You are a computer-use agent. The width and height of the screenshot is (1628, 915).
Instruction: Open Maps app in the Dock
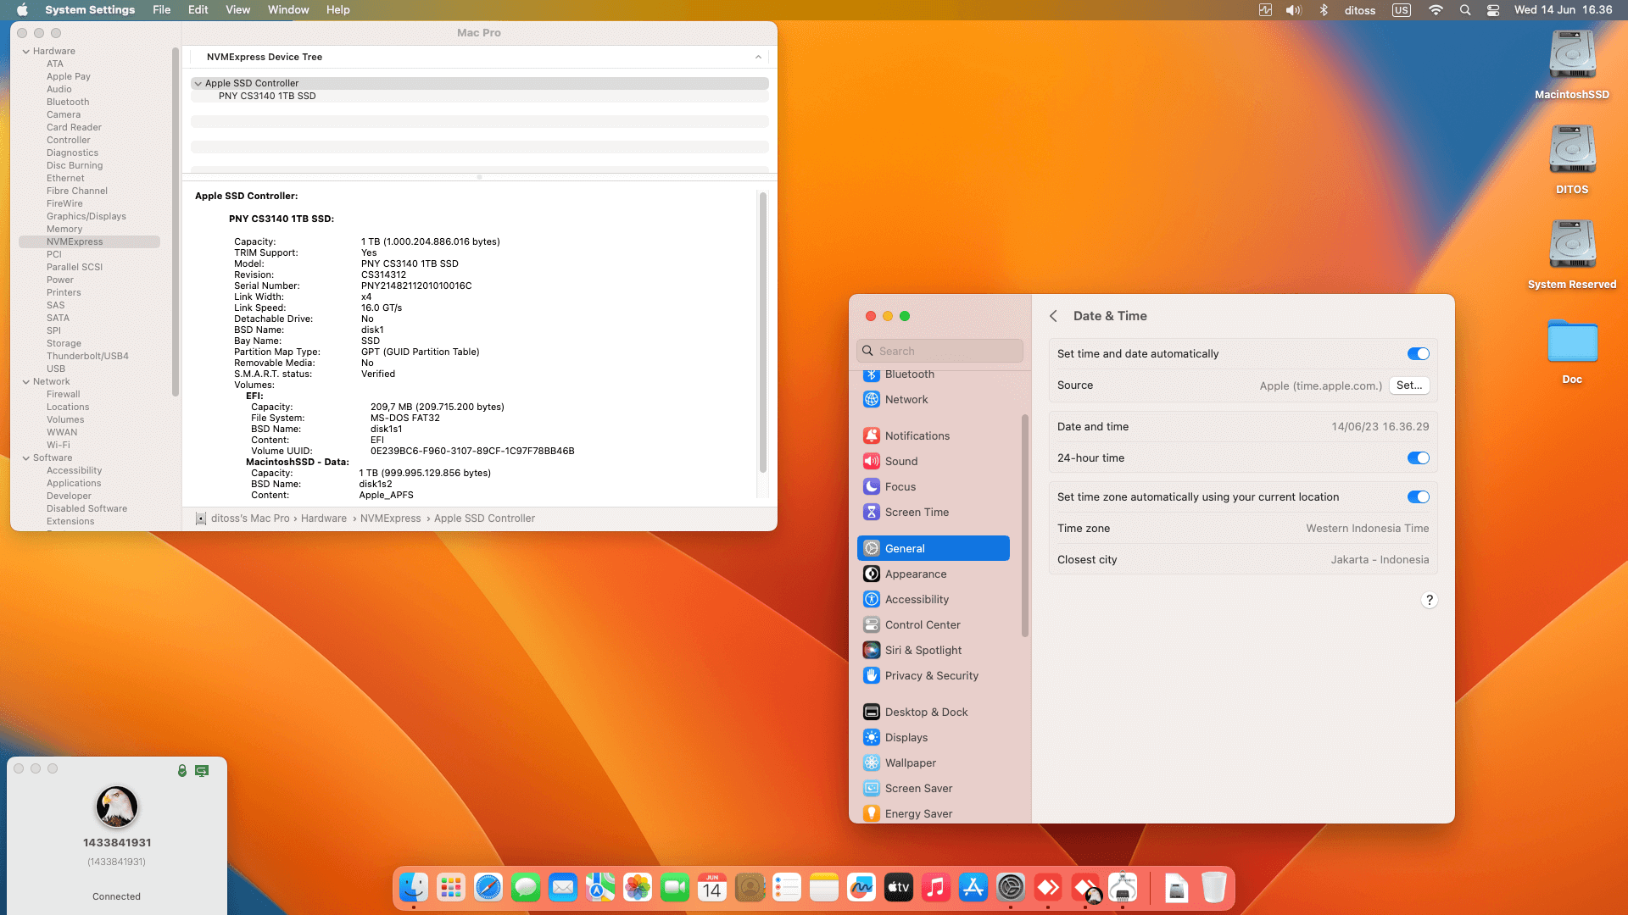pyautogui.click(x=600, y=888)
